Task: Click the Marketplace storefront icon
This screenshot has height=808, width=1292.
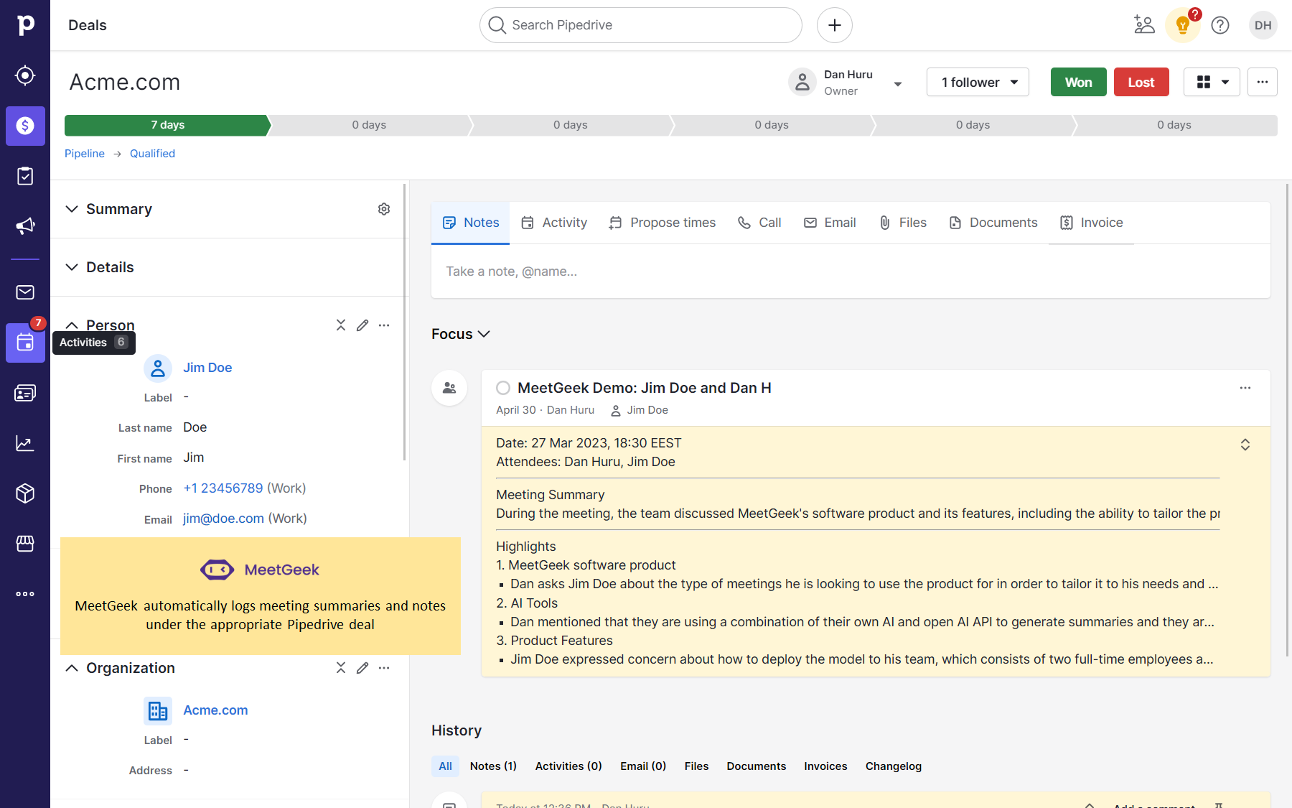Action: (x=25, y=544)
